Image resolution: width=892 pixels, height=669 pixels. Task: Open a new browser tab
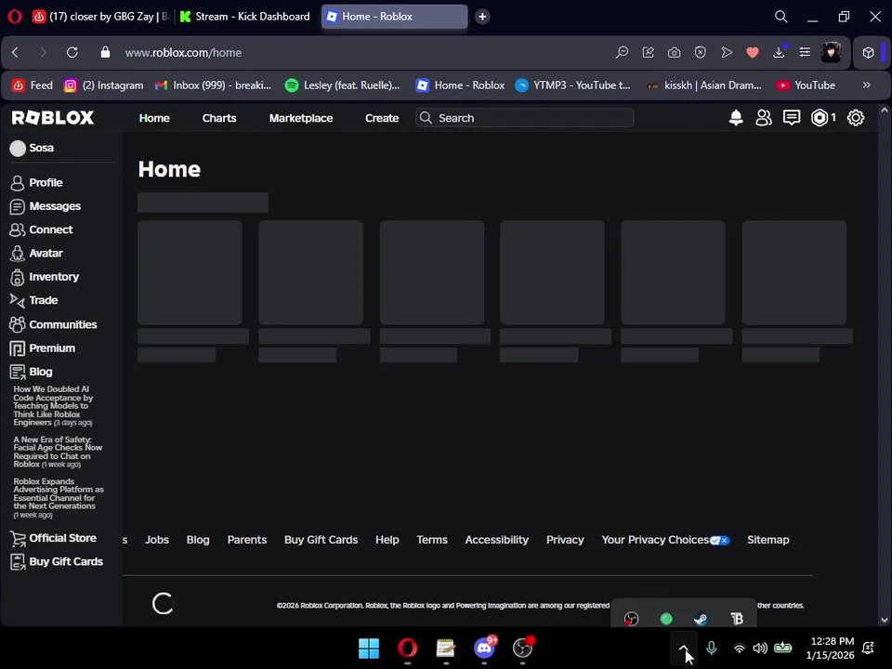(x=482, y=17)
